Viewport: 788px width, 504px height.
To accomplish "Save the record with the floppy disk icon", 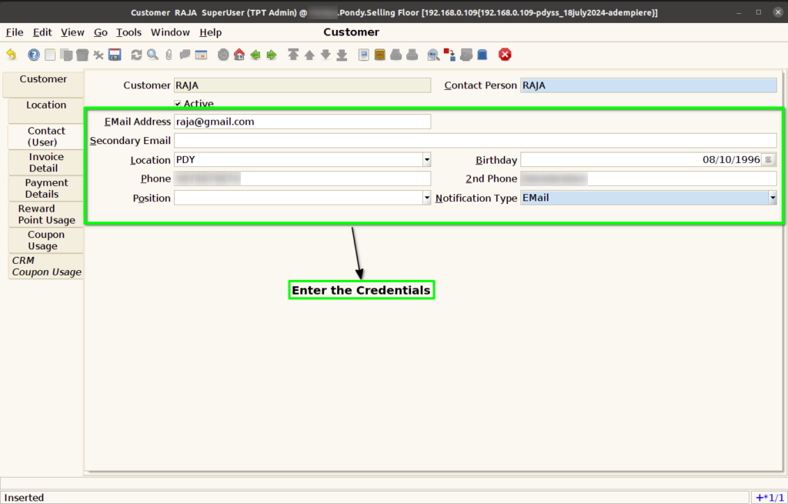I will [115, 55].
